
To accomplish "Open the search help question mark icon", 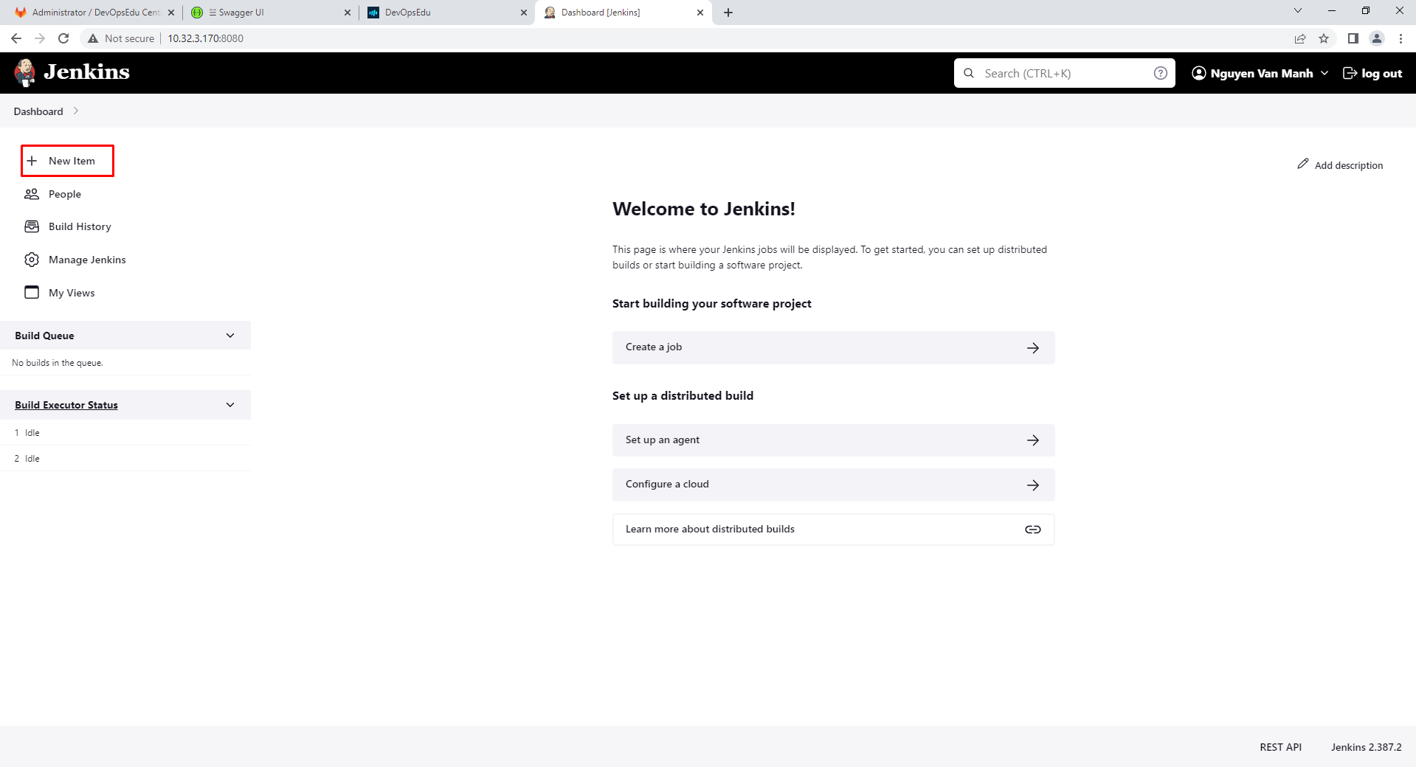I will (1160, 73).
